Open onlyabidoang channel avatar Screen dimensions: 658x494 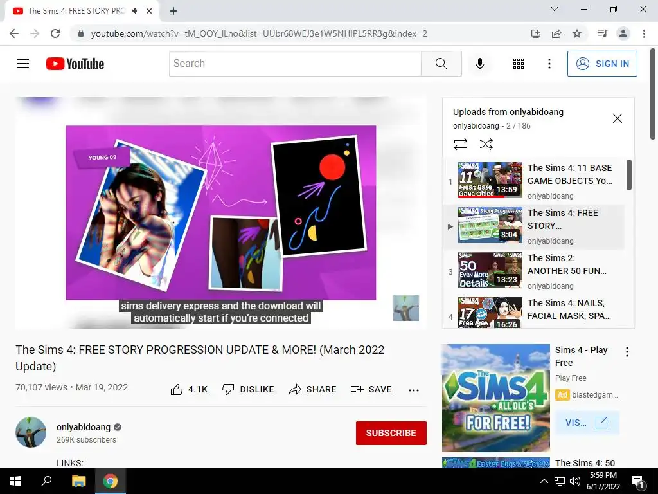click(x=31, y=432)
